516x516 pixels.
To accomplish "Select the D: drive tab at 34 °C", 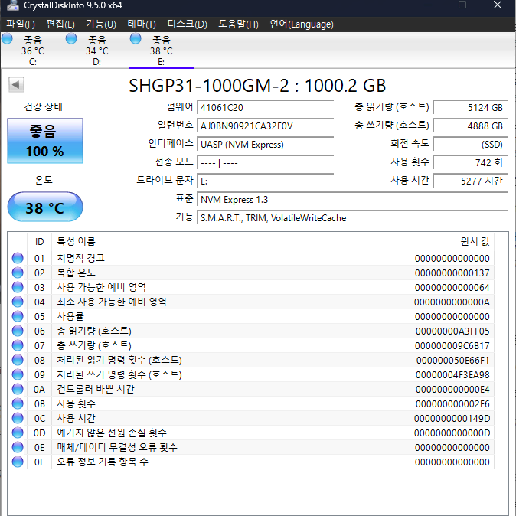I will 96,51.
